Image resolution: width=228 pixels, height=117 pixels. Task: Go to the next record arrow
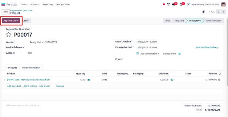coord(223,12)
